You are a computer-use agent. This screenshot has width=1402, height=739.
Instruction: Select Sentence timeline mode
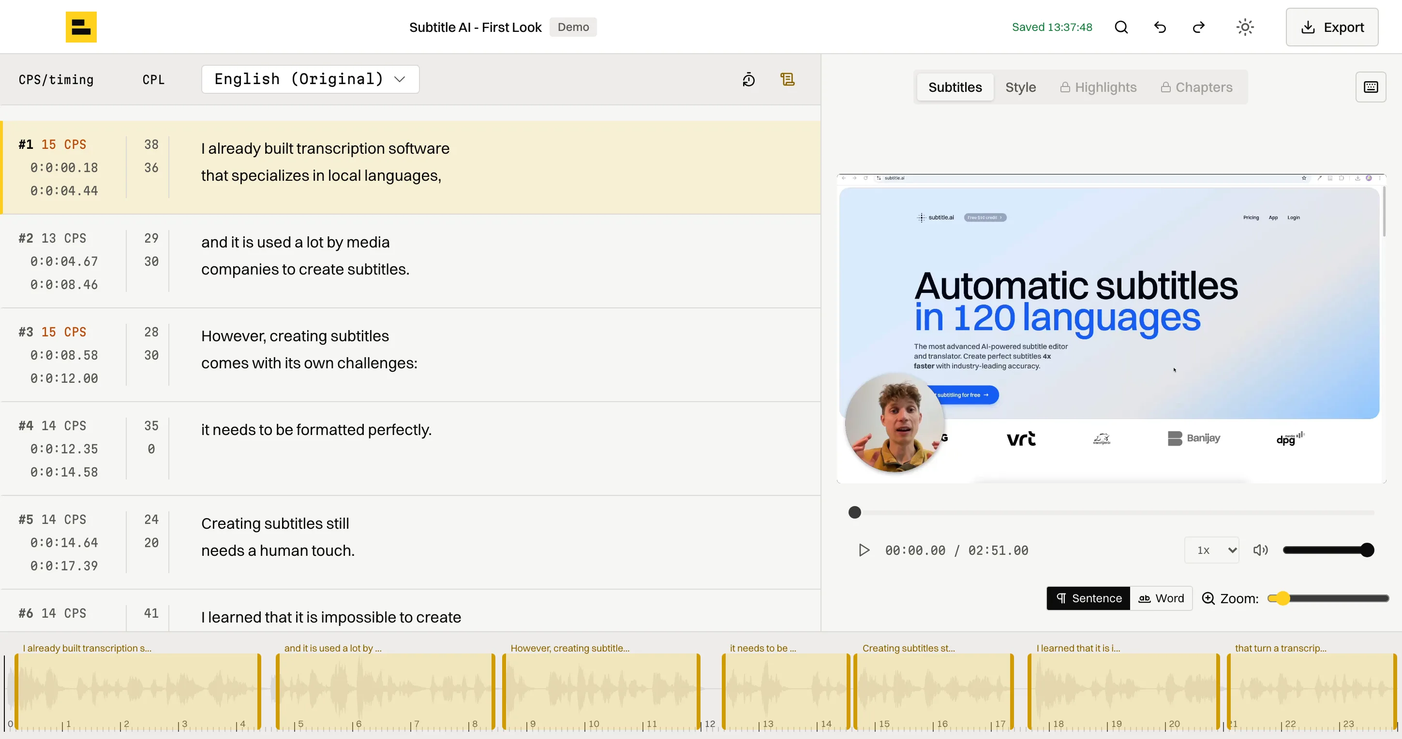tap(1089, 598)
